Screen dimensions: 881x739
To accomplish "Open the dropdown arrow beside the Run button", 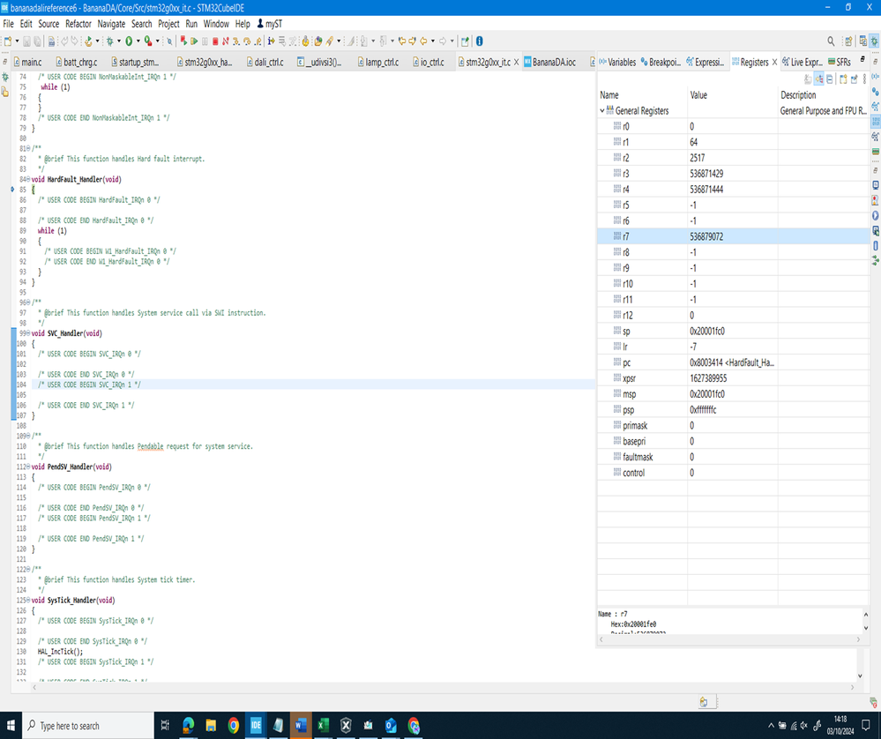I will point(138,41).
